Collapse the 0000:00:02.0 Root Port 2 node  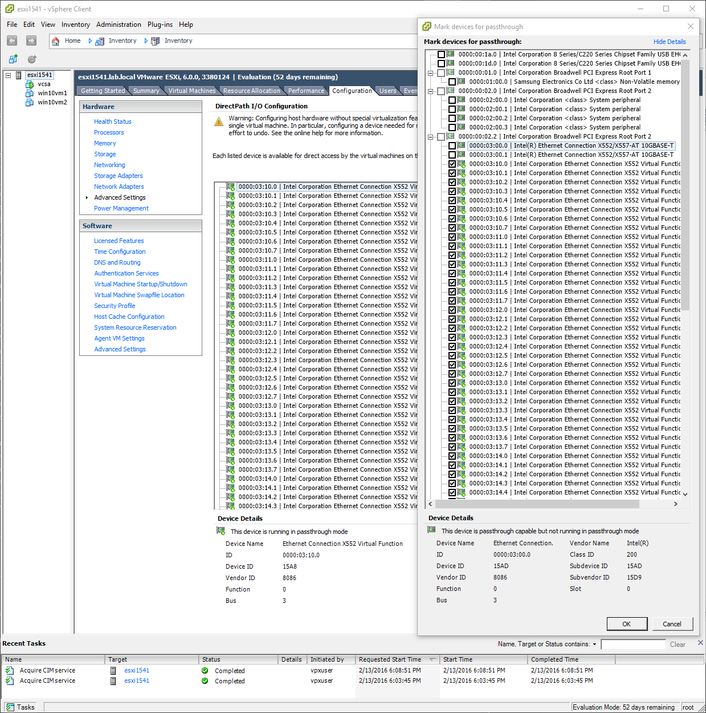pyautogui.click(x=431, y=91)
